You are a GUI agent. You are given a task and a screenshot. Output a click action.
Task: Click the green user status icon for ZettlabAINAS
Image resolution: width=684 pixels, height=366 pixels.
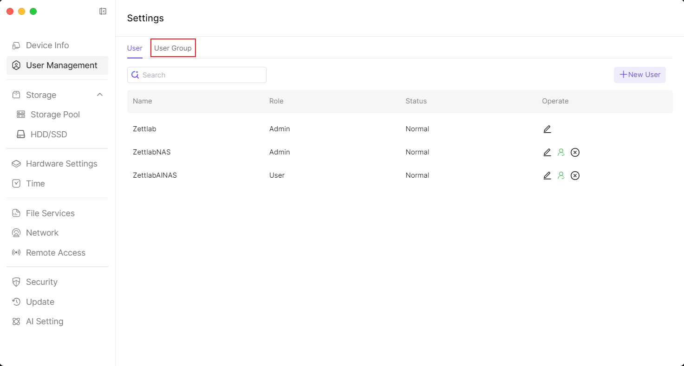[561, 175]
